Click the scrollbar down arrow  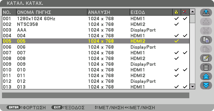pos(193,87)
